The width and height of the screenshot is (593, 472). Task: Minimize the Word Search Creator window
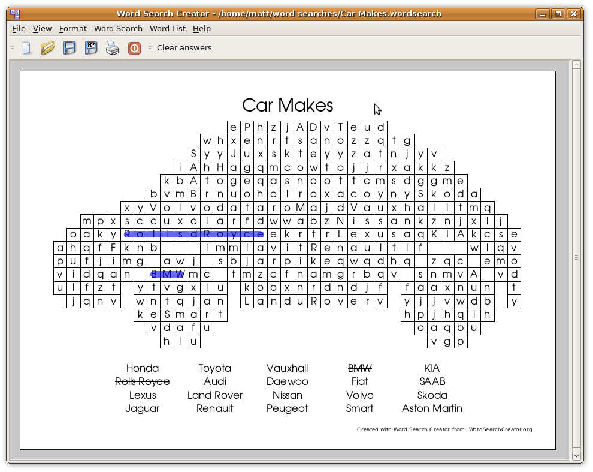[x=542, y=14]
